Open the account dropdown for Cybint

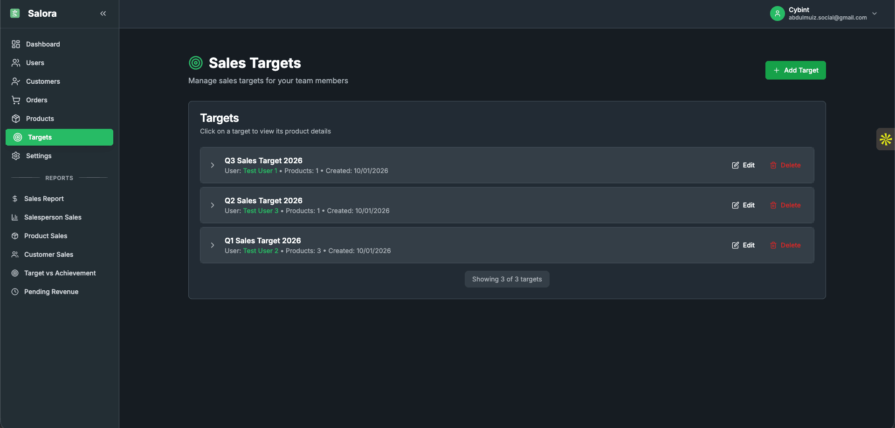(x=874, y=13)
